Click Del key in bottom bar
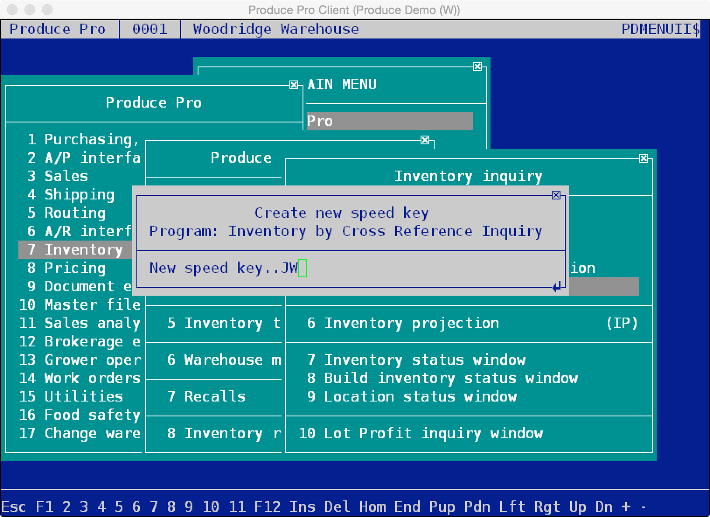Image resolution: width=710 pixels, height=517 pixels. (x=338, y=507)
